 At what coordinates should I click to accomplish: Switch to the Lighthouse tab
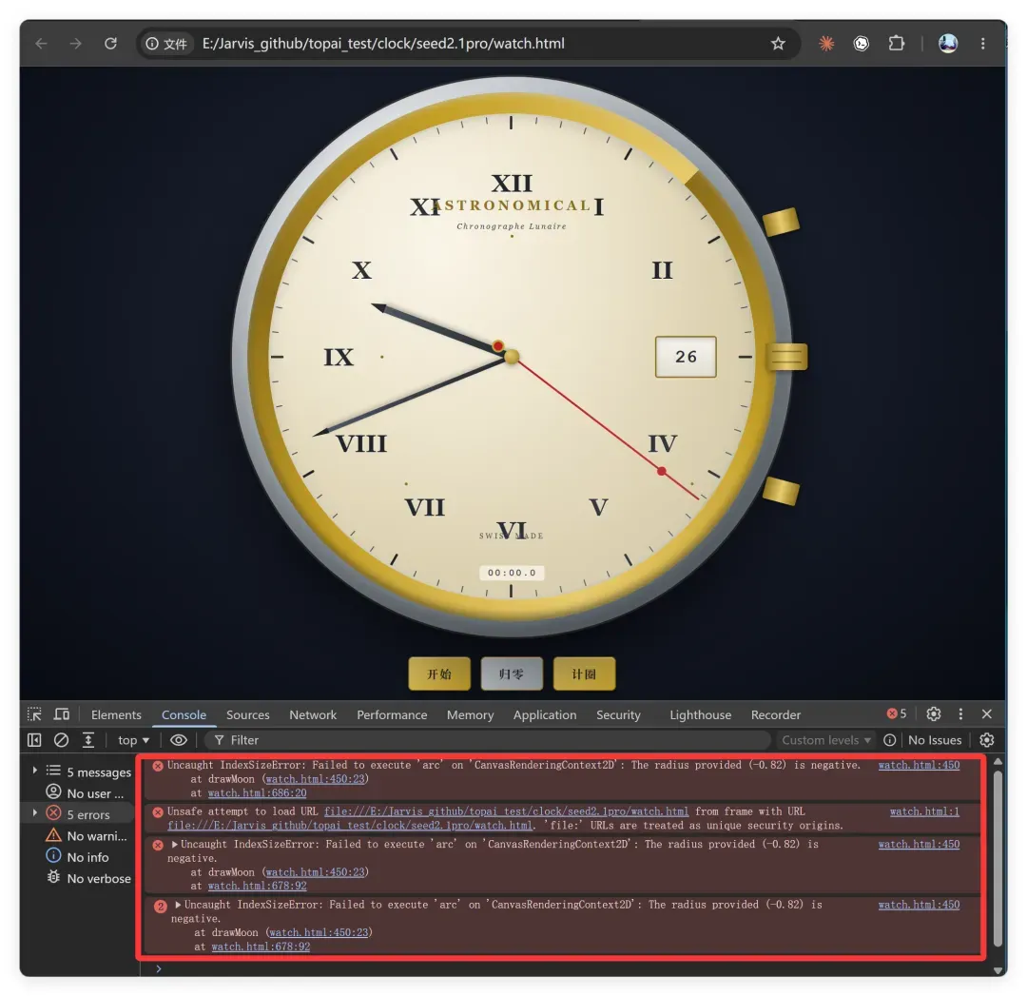click(700, 714)
